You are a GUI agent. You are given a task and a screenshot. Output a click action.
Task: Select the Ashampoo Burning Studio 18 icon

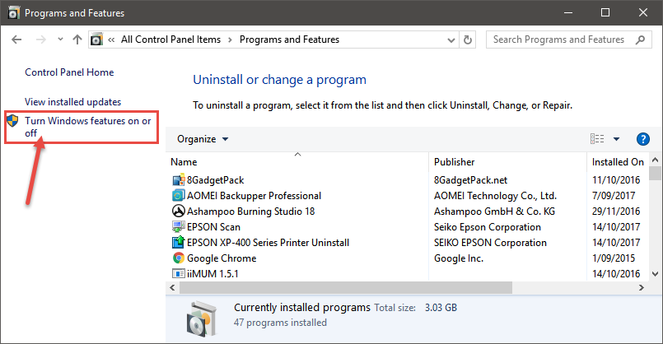click(x=179, y=211)
